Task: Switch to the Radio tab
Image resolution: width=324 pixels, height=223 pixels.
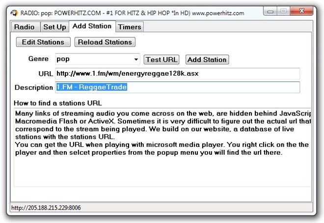Action: pyautogui.click(x=25, y=27)
